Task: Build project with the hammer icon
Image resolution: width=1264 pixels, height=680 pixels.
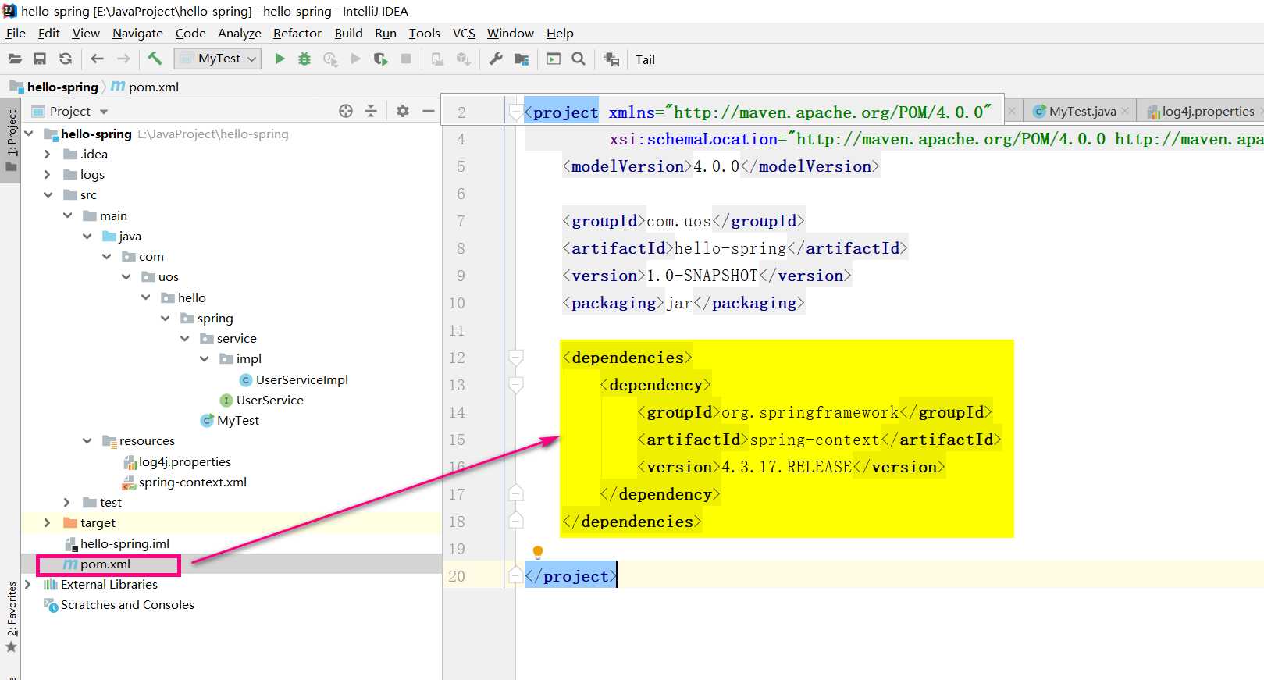Action: pos(155,59)
